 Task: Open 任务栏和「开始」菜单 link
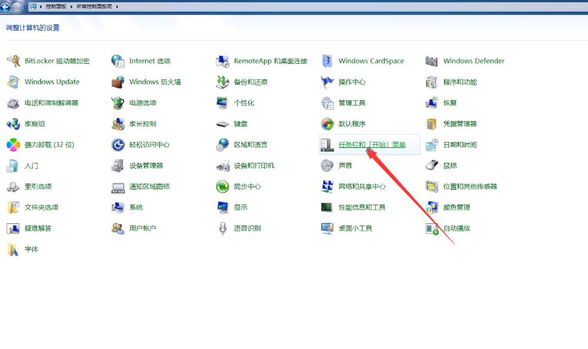(372, 144)
